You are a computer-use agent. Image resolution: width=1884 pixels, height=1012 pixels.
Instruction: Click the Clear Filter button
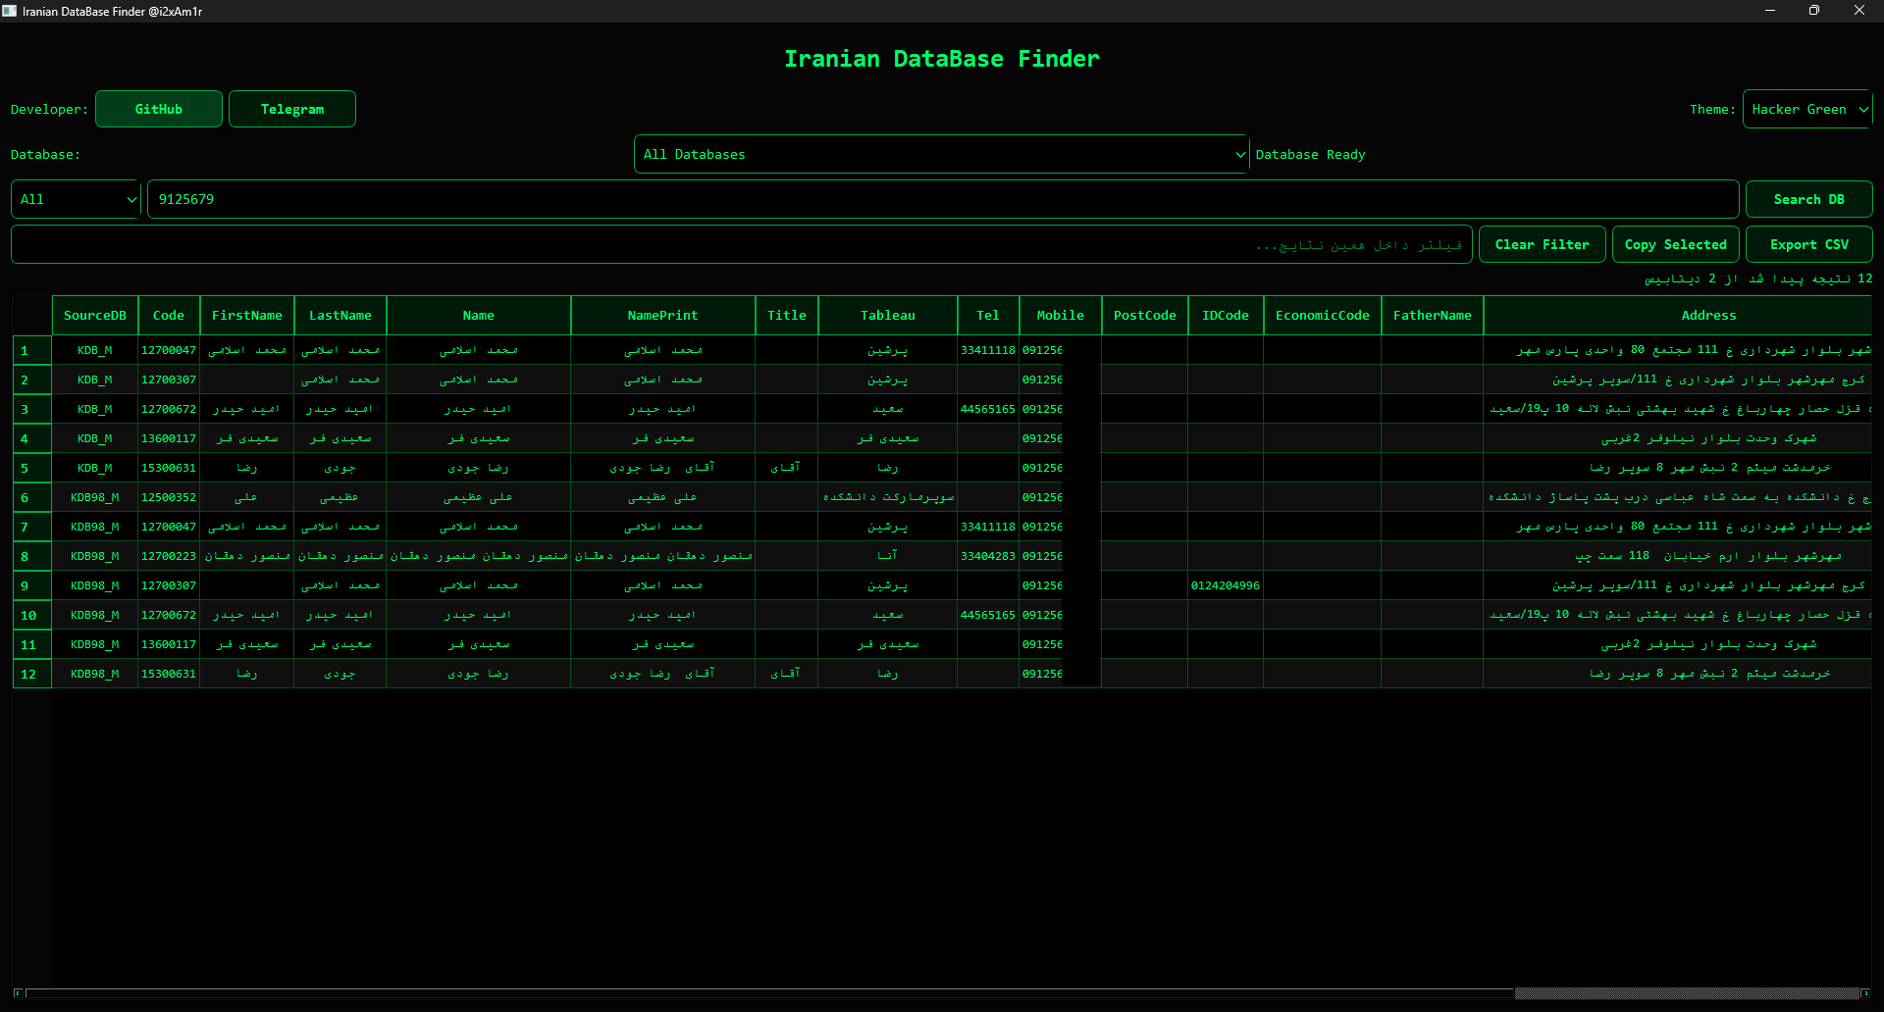point(1543,244)
